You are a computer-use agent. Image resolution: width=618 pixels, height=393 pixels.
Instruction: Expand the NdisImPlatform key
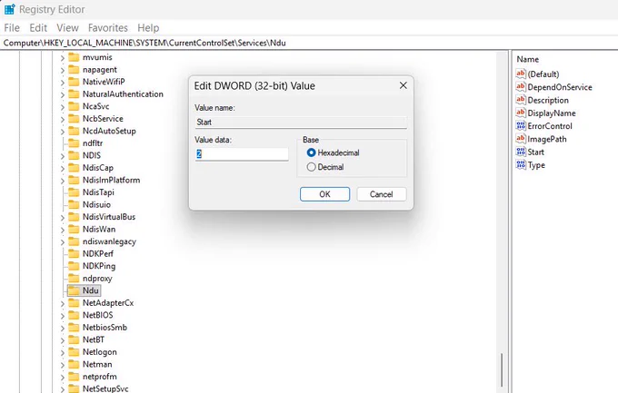tap(63, 181)
